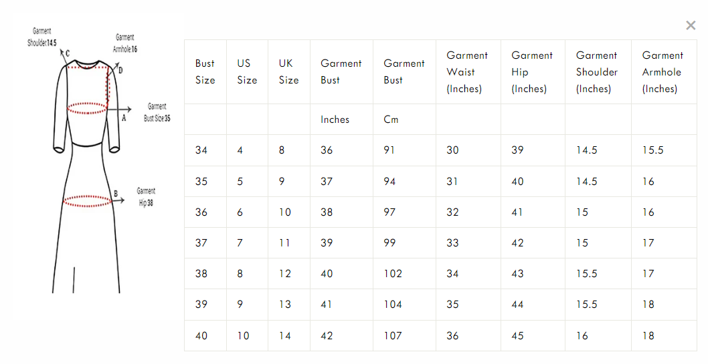
Task: Click the red dotted bust ellipse on dress
Action: [88, 109]
